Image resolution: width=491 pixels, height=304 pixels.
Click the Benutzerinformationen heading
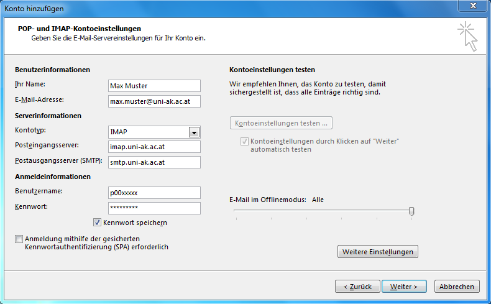(x=52, y=70)
